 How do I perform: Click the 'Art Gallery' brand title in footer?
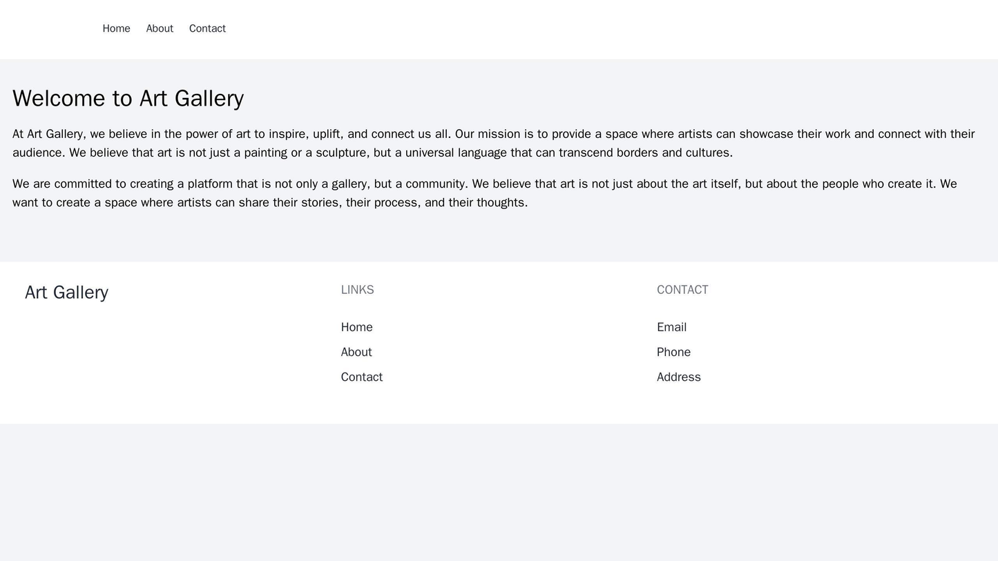66,292
